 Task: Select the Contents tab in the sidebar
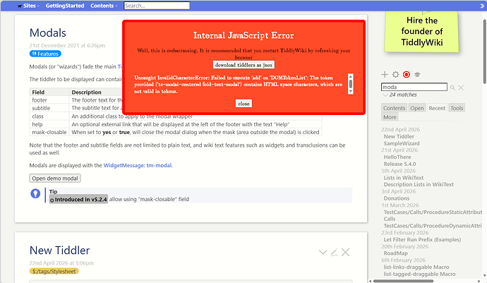click(394, 108)
